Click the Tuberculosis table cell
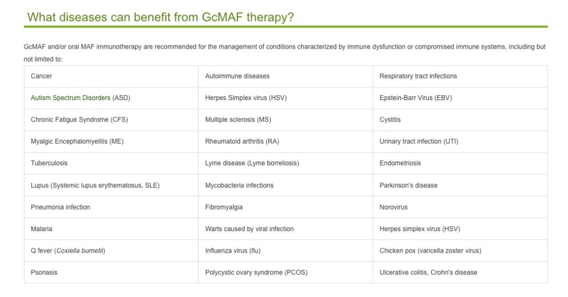This screenshot has height=297, width=568. pos(111,163)
